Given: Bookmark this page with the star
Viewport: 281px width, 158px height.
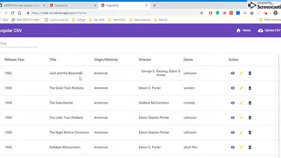Looking at the screenshot, I should (202, 13).
